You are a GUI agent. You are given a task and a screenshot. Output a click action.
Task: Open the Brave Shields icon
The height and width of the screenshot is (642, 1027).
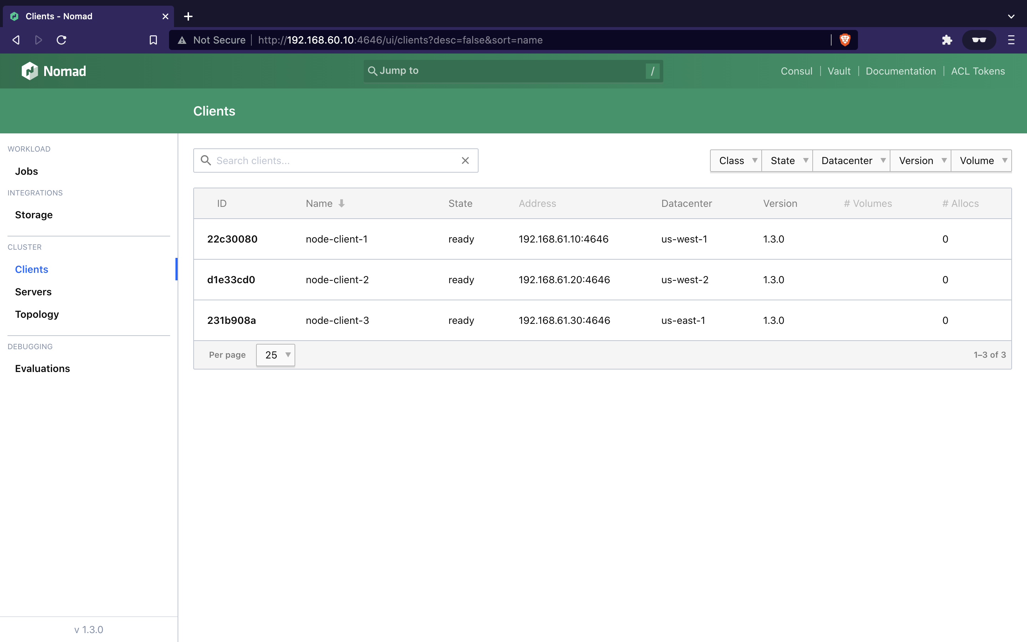[x=844, y=40]
